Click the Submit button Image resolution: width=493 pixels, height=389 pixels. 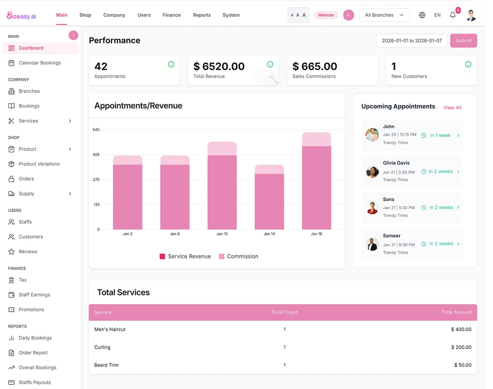[463, 41]
